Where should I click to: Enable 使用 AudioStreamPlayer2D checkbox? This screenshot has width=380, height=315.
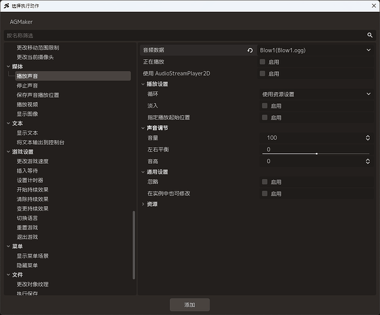pos(262,74)
